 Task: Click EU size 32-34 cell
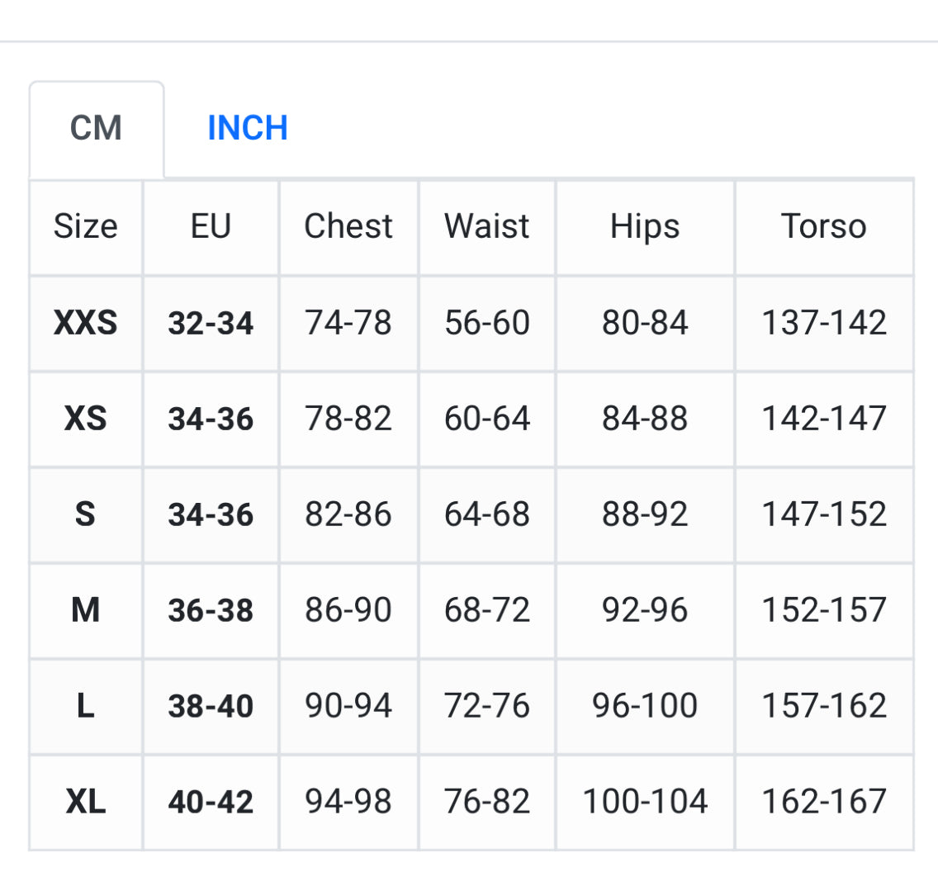[211, 323]
